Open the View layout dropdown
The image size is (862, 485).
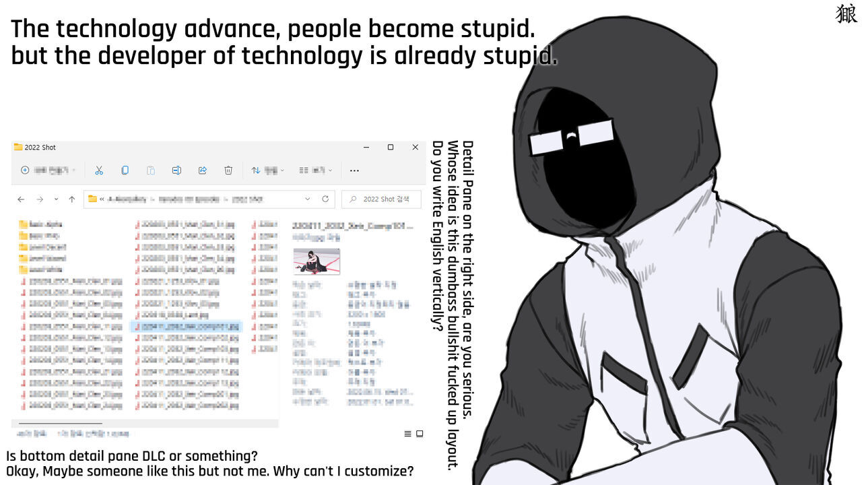point(315,170)
